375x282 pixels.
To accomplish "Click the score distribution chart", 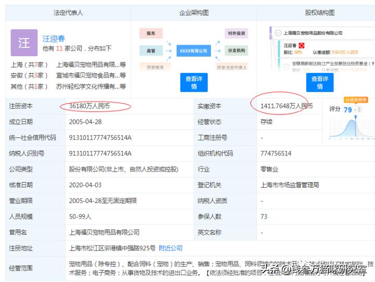I will point(352,128).
